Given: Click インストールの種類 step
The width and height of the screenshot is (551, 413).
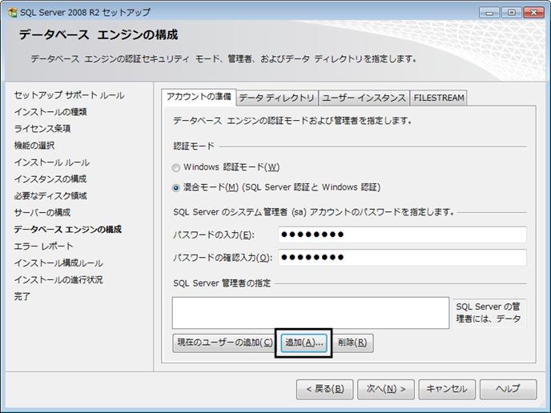Looking at the screenshot, I should (50, 112).
